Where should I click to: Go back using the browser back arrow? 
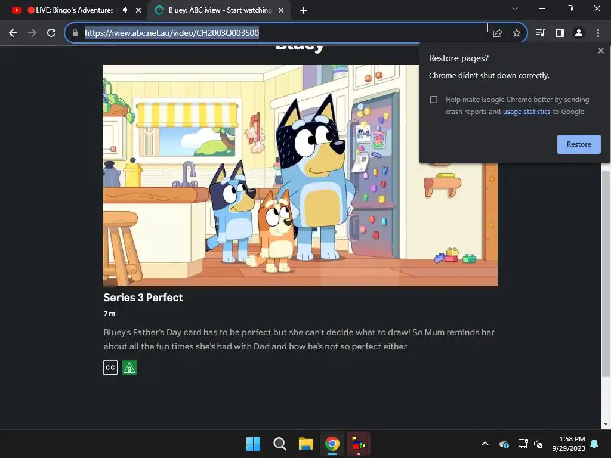coord(13,33)
